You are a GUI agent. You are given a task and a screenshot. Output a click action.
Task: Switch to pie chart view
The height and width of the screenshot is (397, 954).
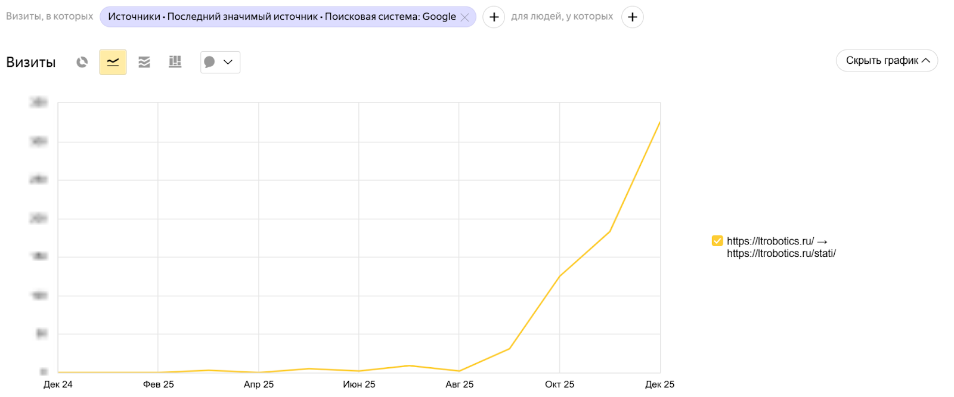(82, 62)
